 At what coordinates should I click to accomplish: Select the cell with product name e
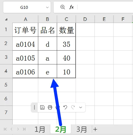point(47,71)
